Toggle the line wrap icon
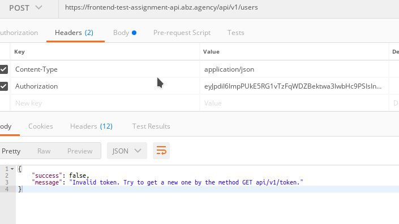 coord(161,151)
